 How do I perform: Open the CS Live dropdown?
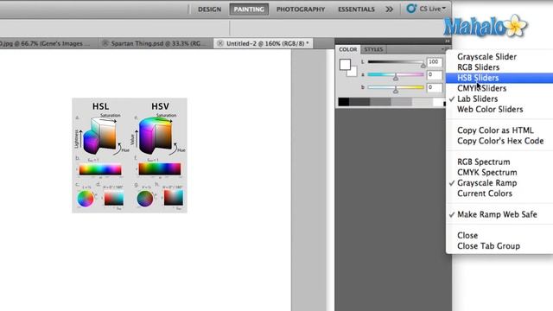point(432,9)
